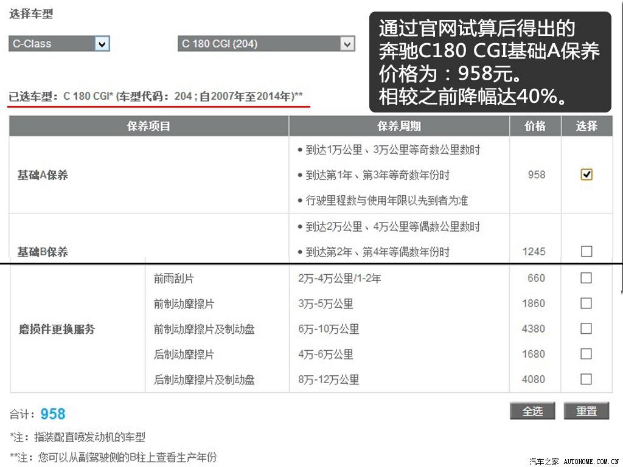Click the 基础B保养 row label
Image resolution: width=623 pixels, height=467 pixels.
[x=43, y=252]
